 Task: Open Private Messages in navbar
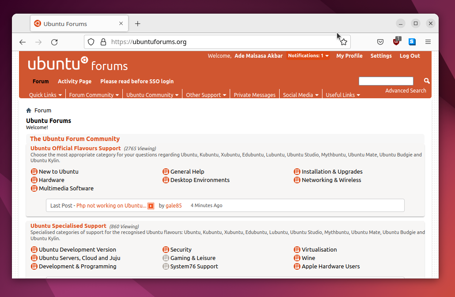click(254, 95)
